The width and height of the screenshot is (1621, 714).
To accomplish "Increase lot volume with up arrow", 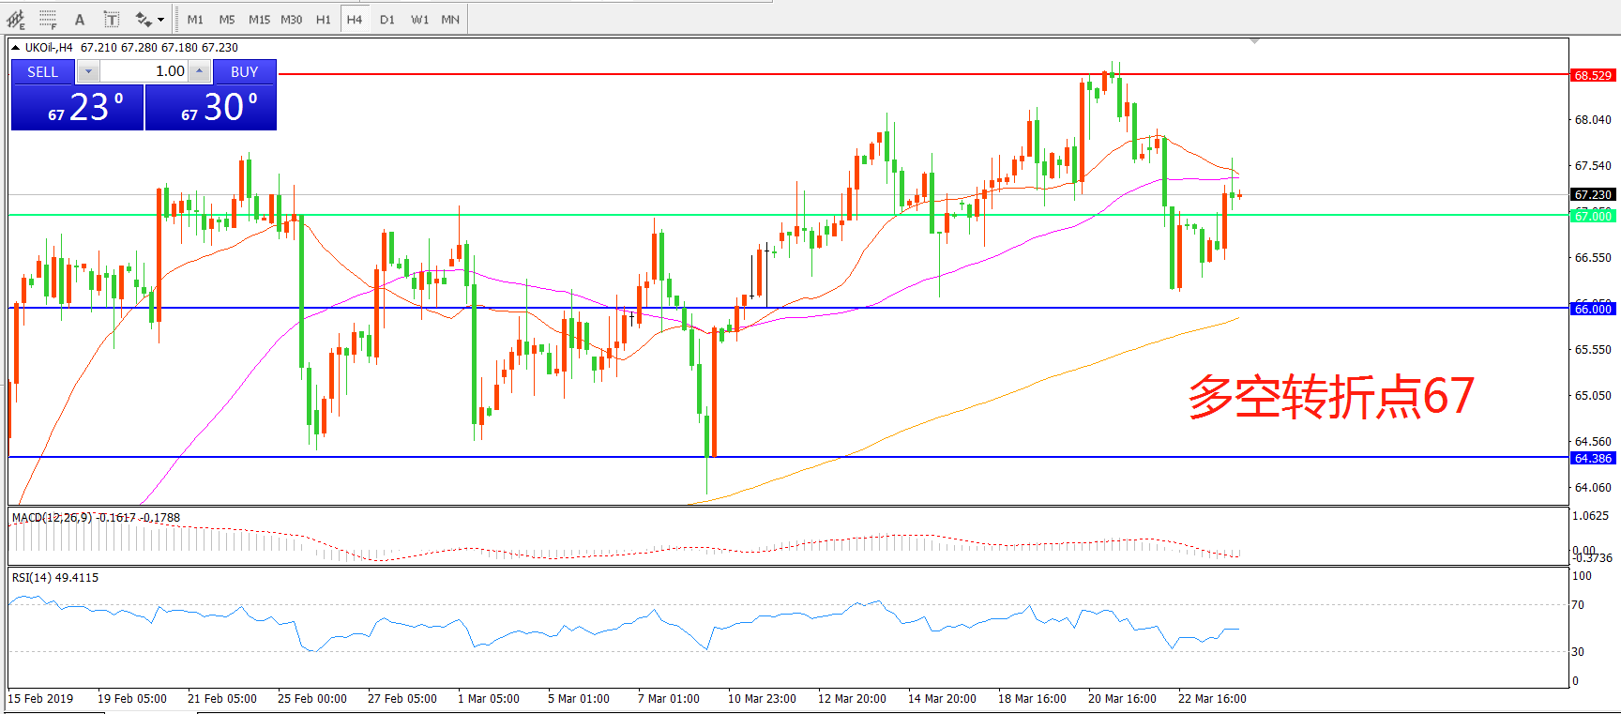I will click(199, 71).
